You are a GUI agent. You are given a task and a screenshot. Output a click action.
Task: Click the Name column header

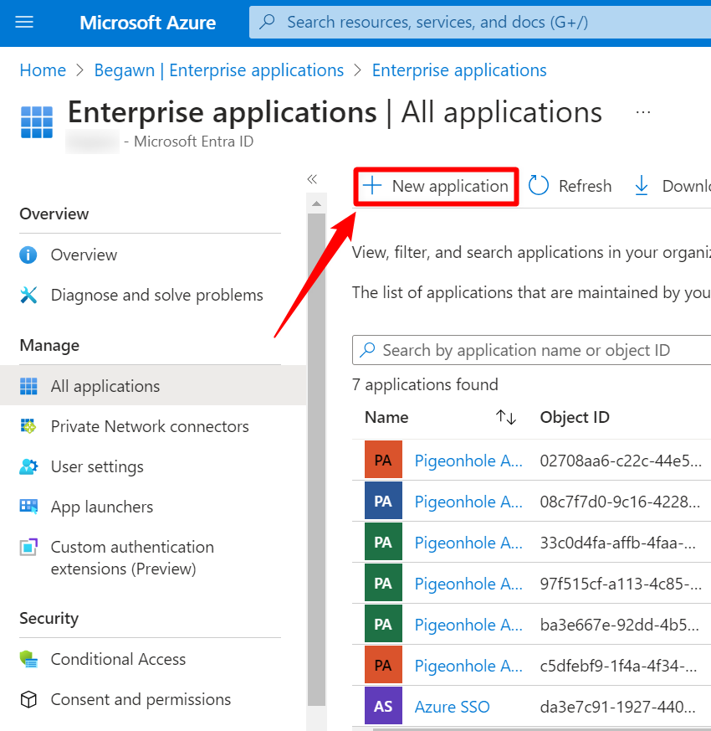386,417
